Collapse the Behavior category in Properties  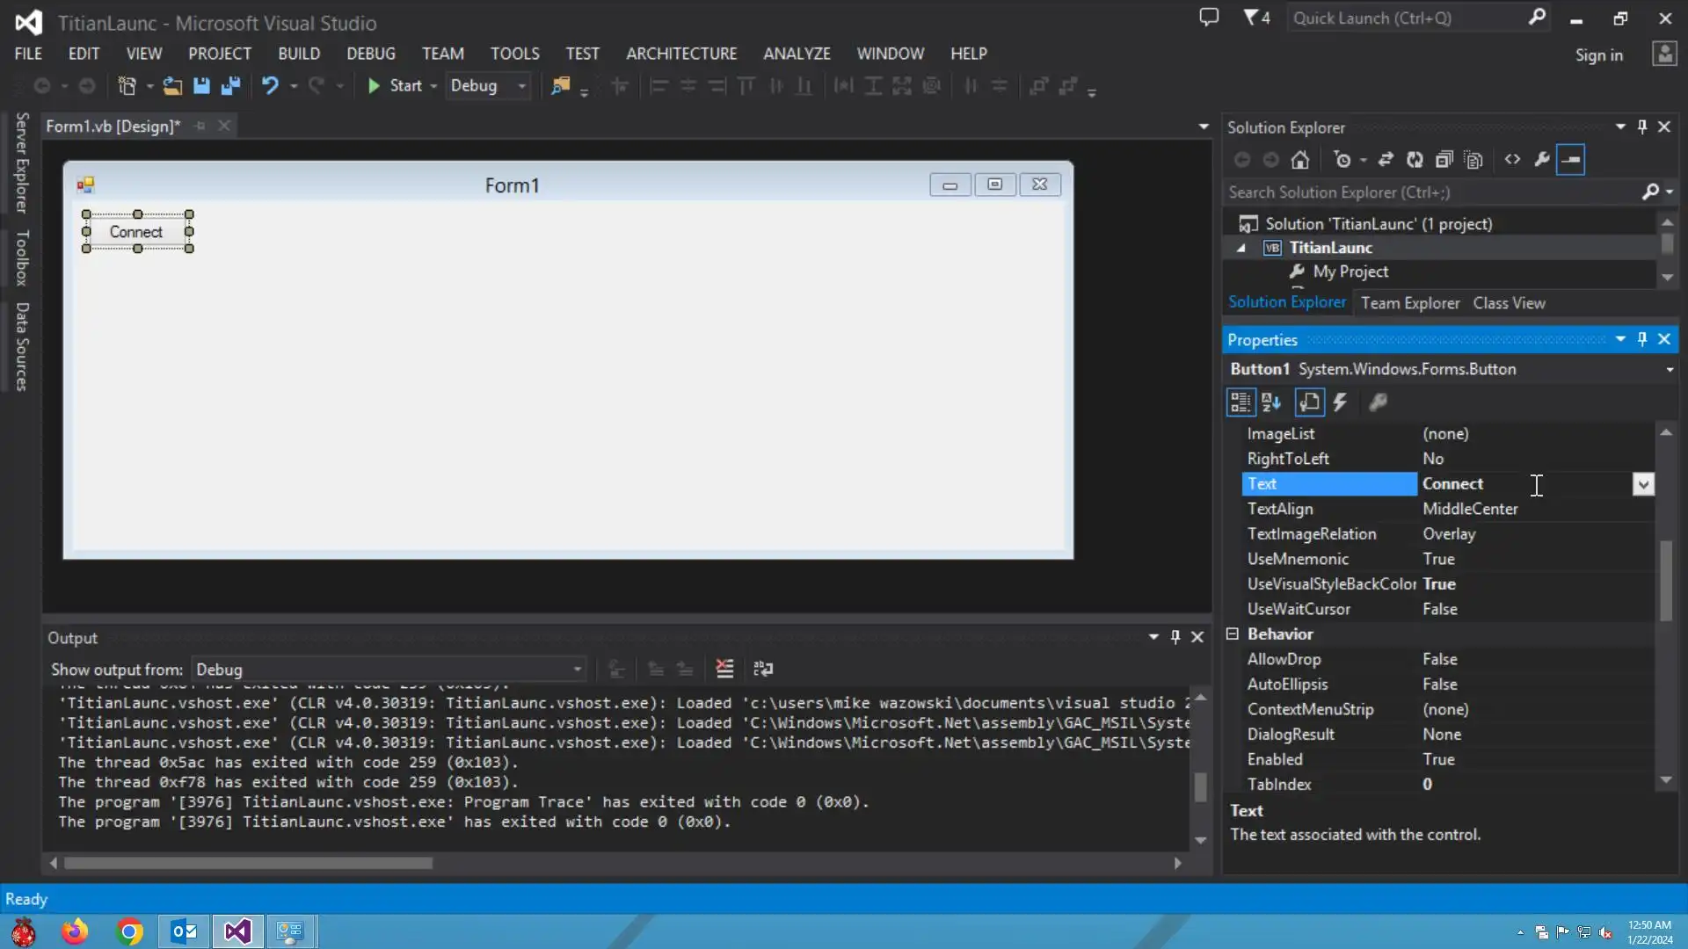click(1233, 634)
